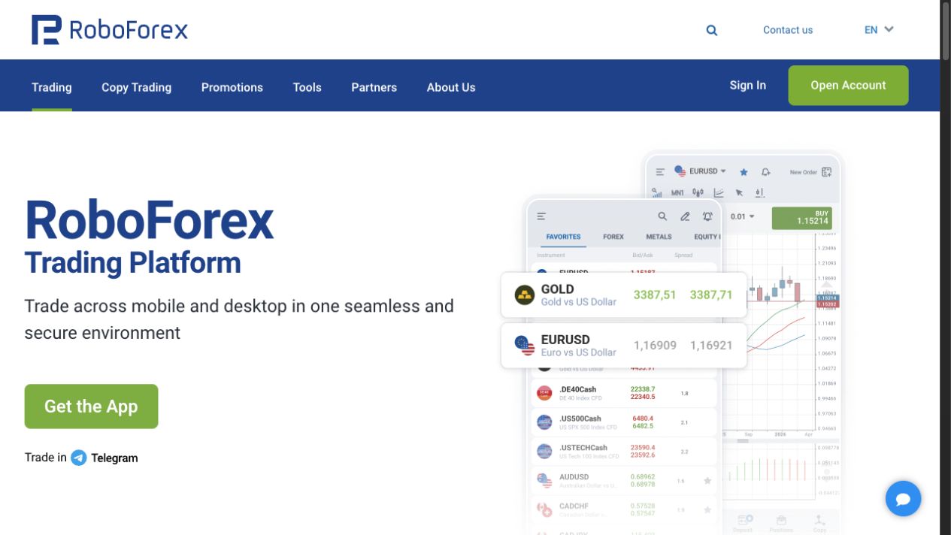This screenshot has height=535, width=951.
Task: Click the green Open Account button
Action: 848,86
